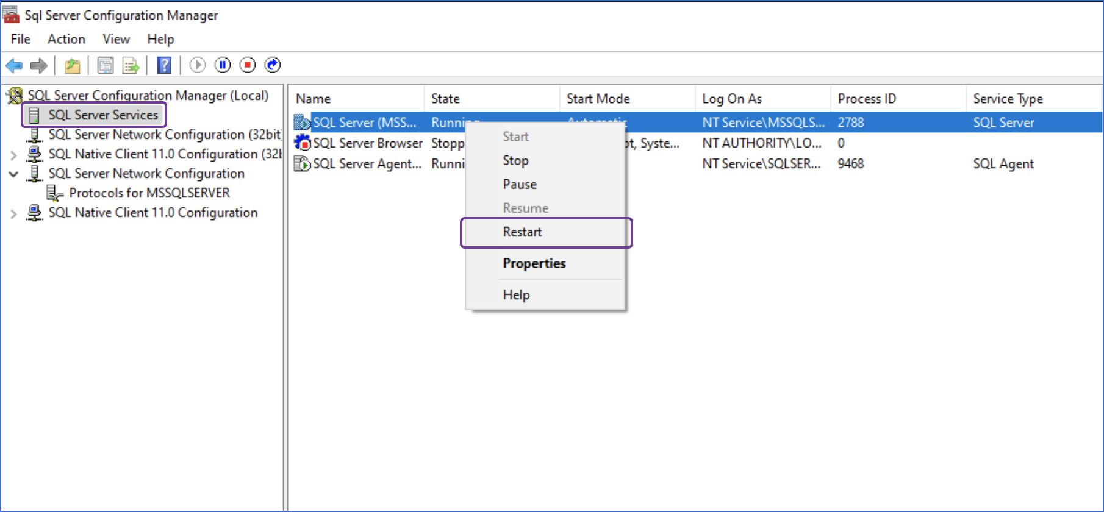Click the SQL Agent service type cell

1003,164
